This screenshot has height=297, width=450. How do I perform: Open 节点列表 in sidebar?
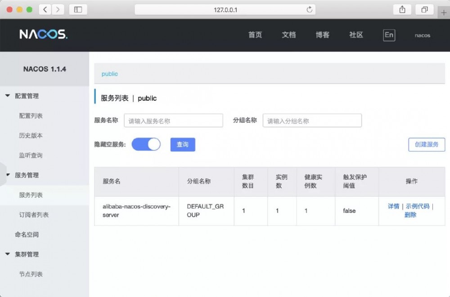[31, 274]
